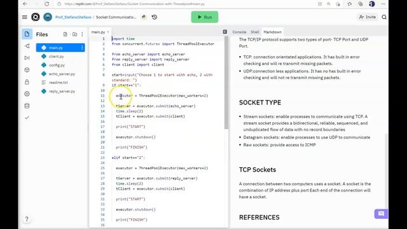Open the Secrets lock sidebar icon
The height and width of the screenshot is (229, 407).
coord(27,82)
